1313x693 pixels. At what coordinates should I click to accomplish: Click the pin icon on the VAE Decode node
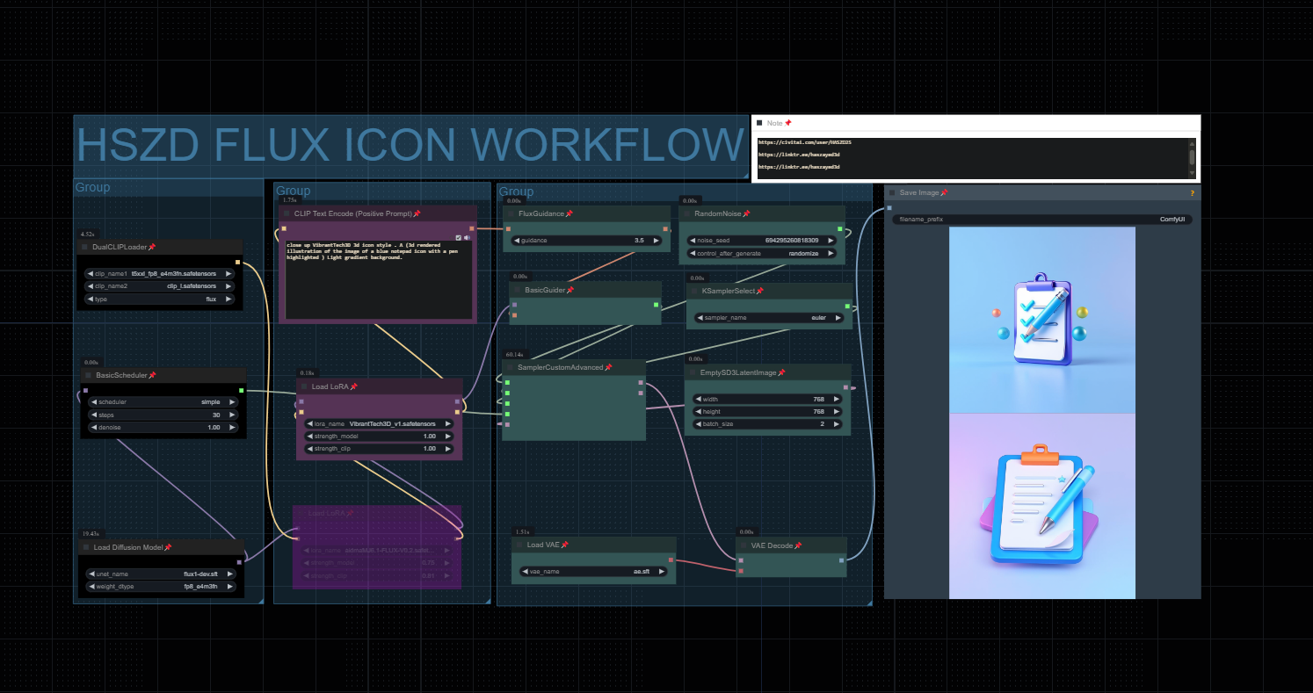(798, 545)
